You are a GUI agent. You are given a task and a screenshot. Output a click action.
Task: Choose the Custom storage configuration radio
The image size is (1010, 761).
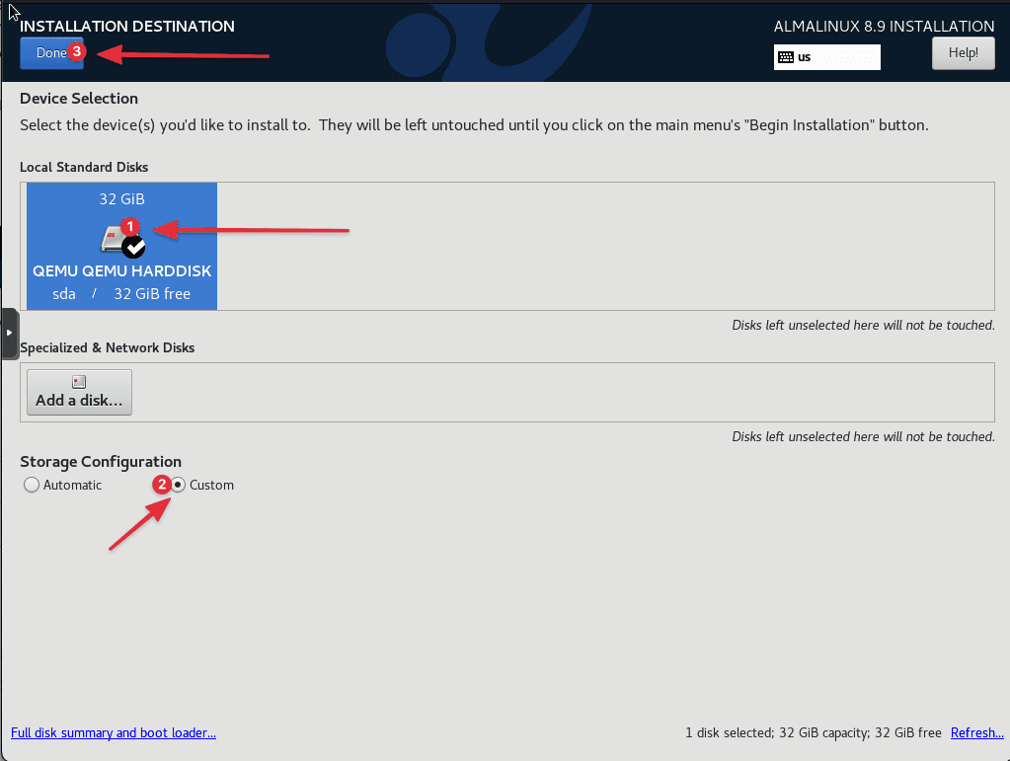tap(179, 485)
